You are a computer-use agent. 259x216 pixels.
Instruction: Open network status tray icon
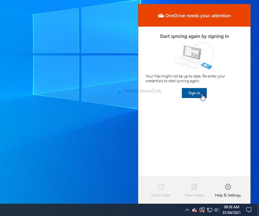point(209,210)
